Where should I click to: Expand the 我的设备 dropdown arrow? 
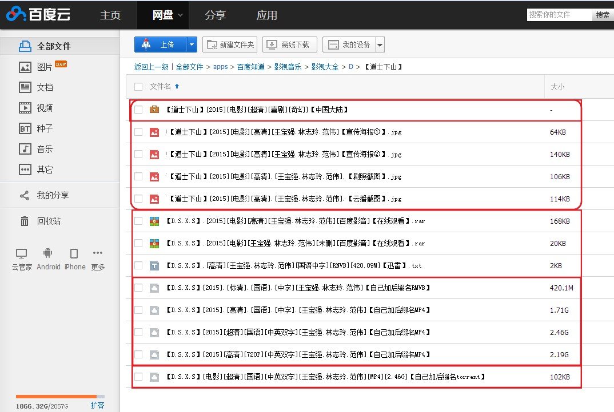tap(380, 45)
